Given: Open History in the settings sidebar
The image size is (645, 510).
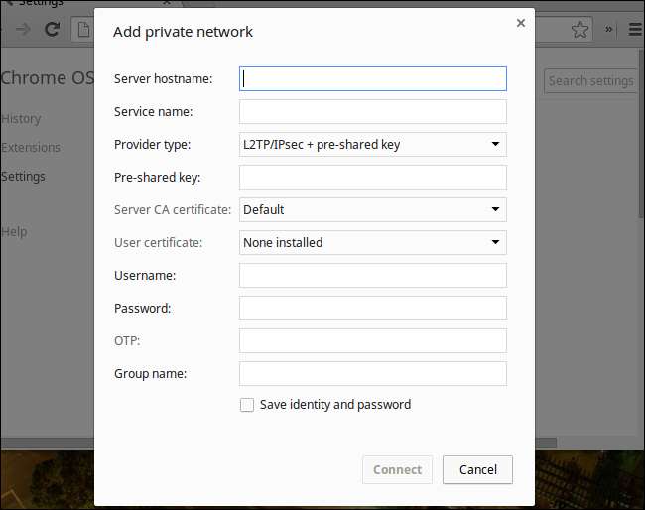Looking at the screenshot, I should coord(21,119).
